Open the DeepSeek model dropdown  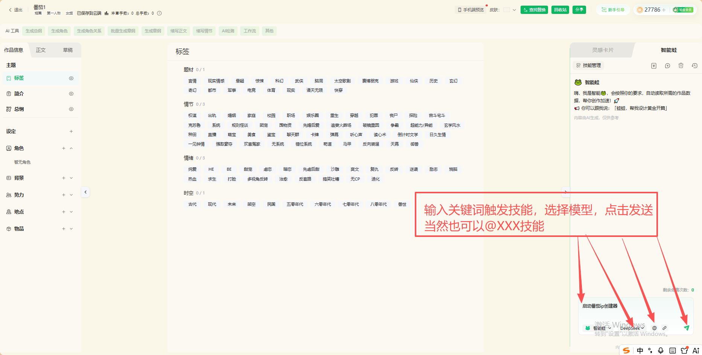632,328
